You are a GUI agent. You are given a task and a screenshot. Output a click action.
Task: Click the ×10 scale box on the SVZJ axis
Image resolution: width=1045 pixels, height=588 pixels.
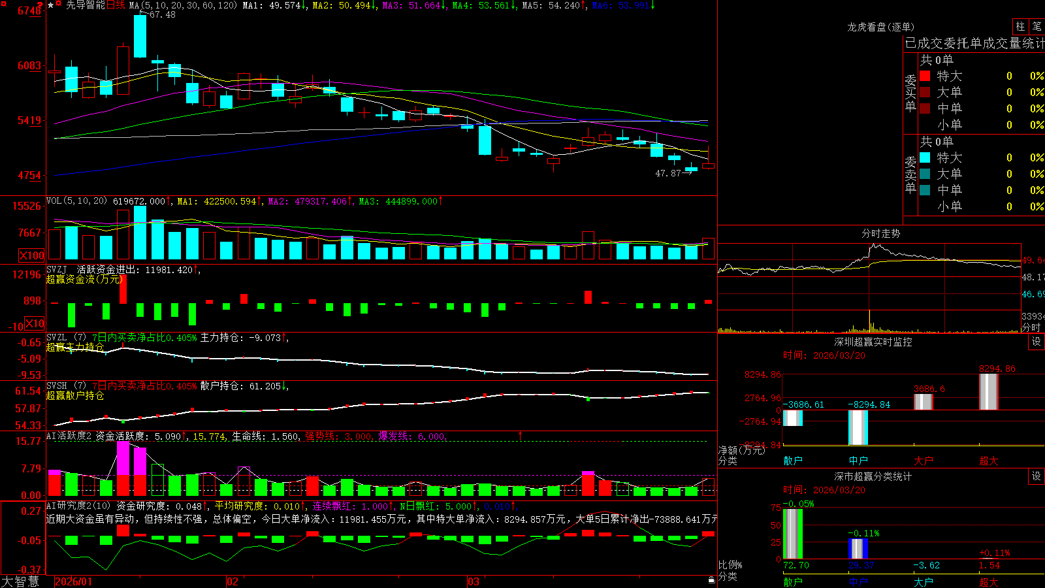[x=35, y=323]
